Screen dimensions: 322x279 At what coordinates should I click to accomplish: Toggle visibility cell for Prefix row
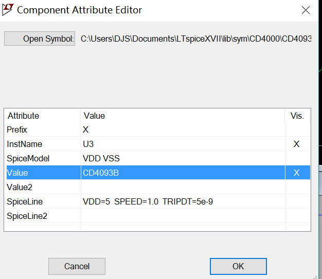coord(297,129)
